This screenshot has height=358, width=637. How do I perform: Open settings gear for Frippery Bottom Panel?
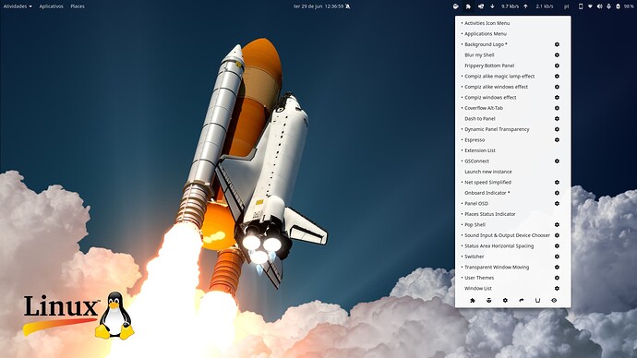pyautogui.click(x=557, y=66)
